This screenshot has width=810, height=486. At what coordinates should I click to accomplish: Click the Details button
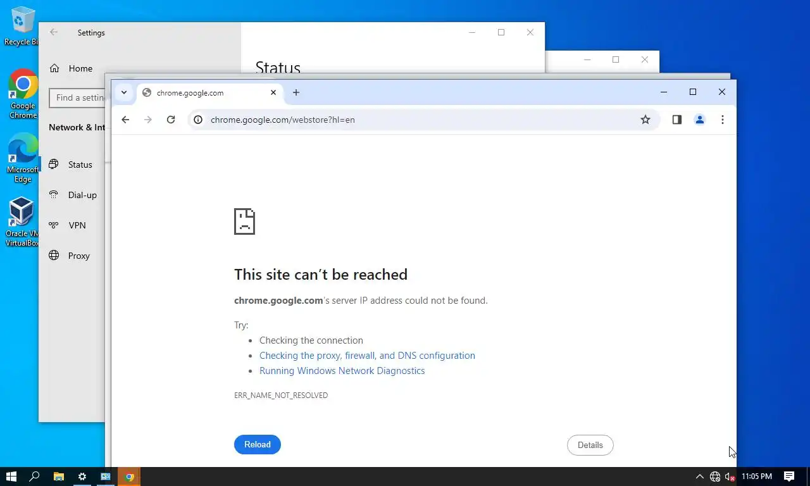coord(590,445)
